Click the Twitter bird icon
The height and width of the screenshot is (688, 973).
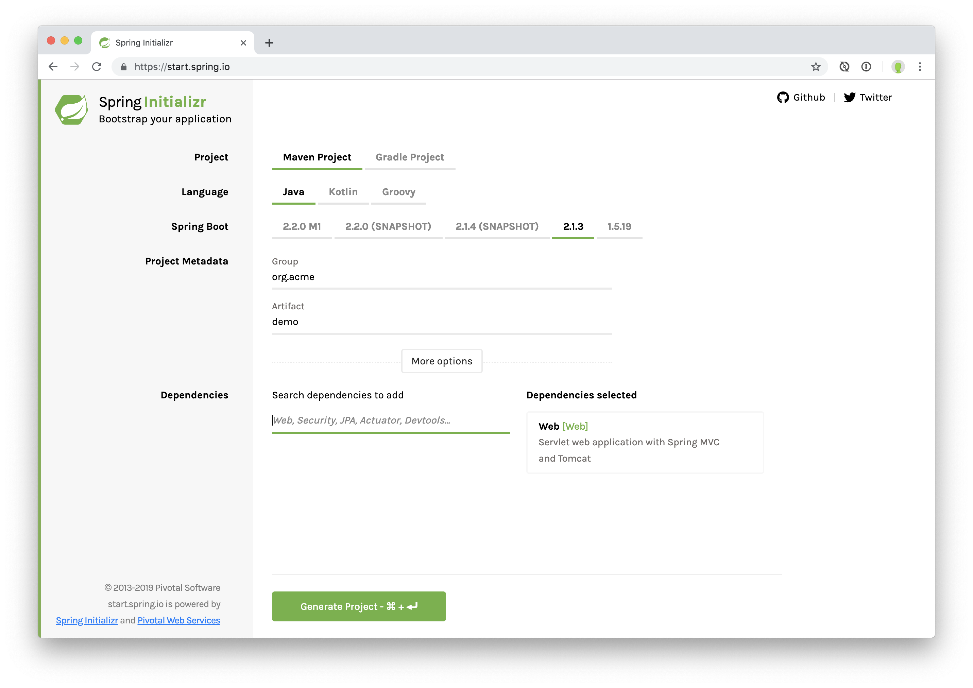coord(850,98)
